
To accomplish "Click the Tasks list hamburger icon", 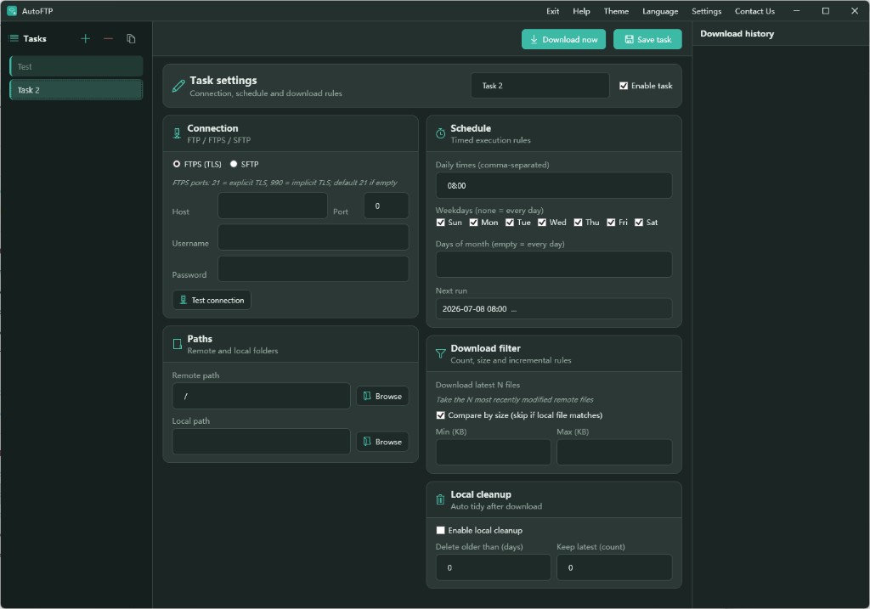I will tap(14, 38).
